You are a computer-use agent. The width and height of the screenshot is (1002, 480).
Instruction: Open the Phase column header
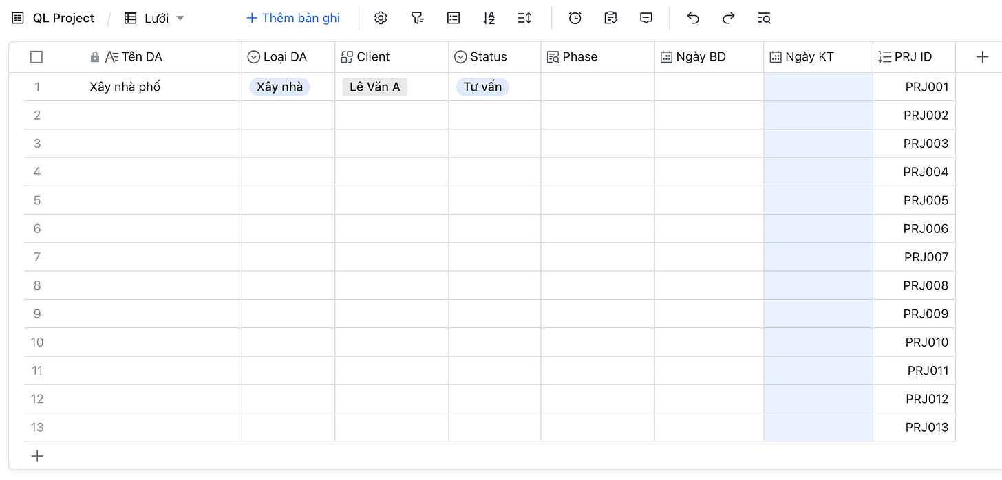tap(598, 57)
